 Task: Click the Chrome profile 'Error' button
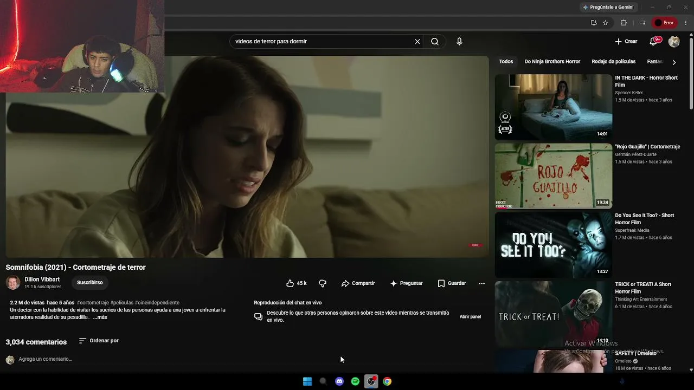tap(664, 23)
